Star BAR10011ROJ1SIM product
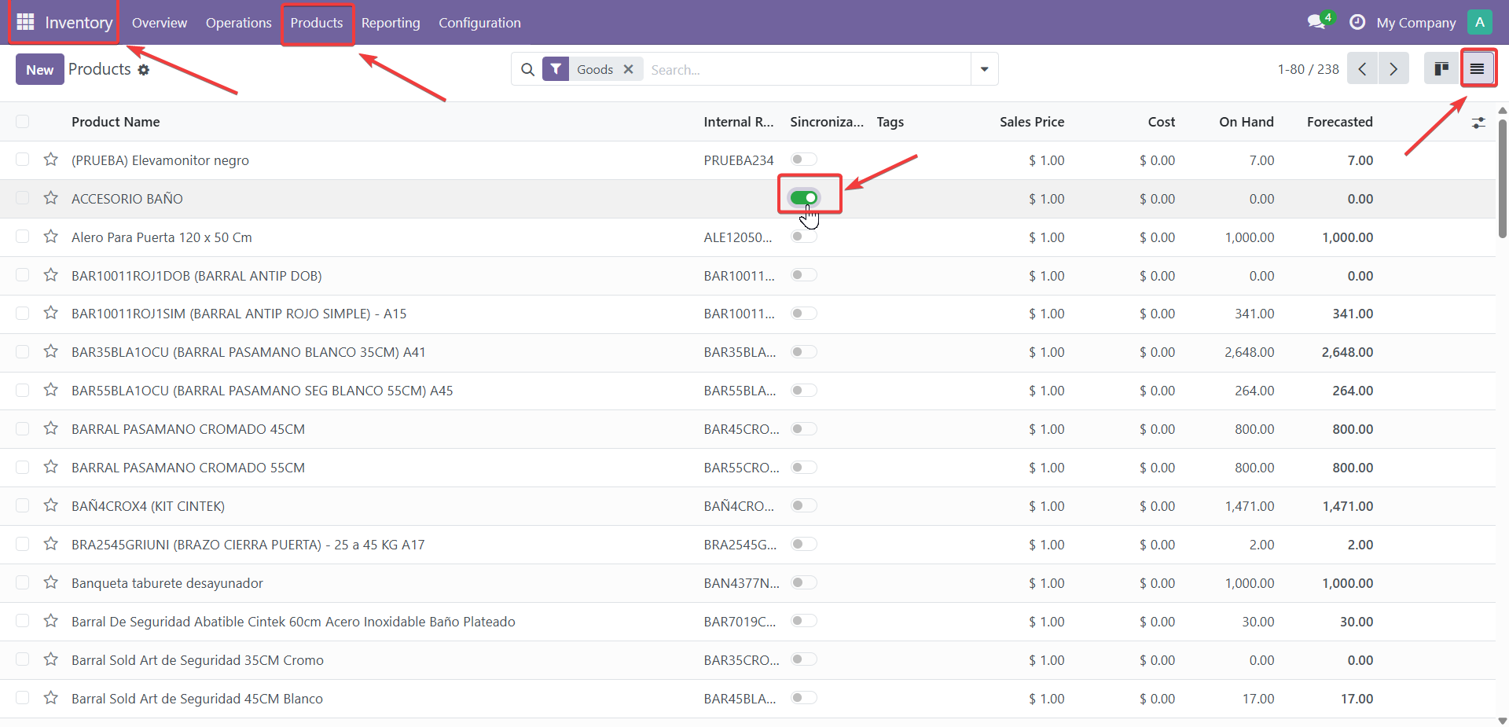1509x727 pixels. pyautogui.click(x=51, y=313)
